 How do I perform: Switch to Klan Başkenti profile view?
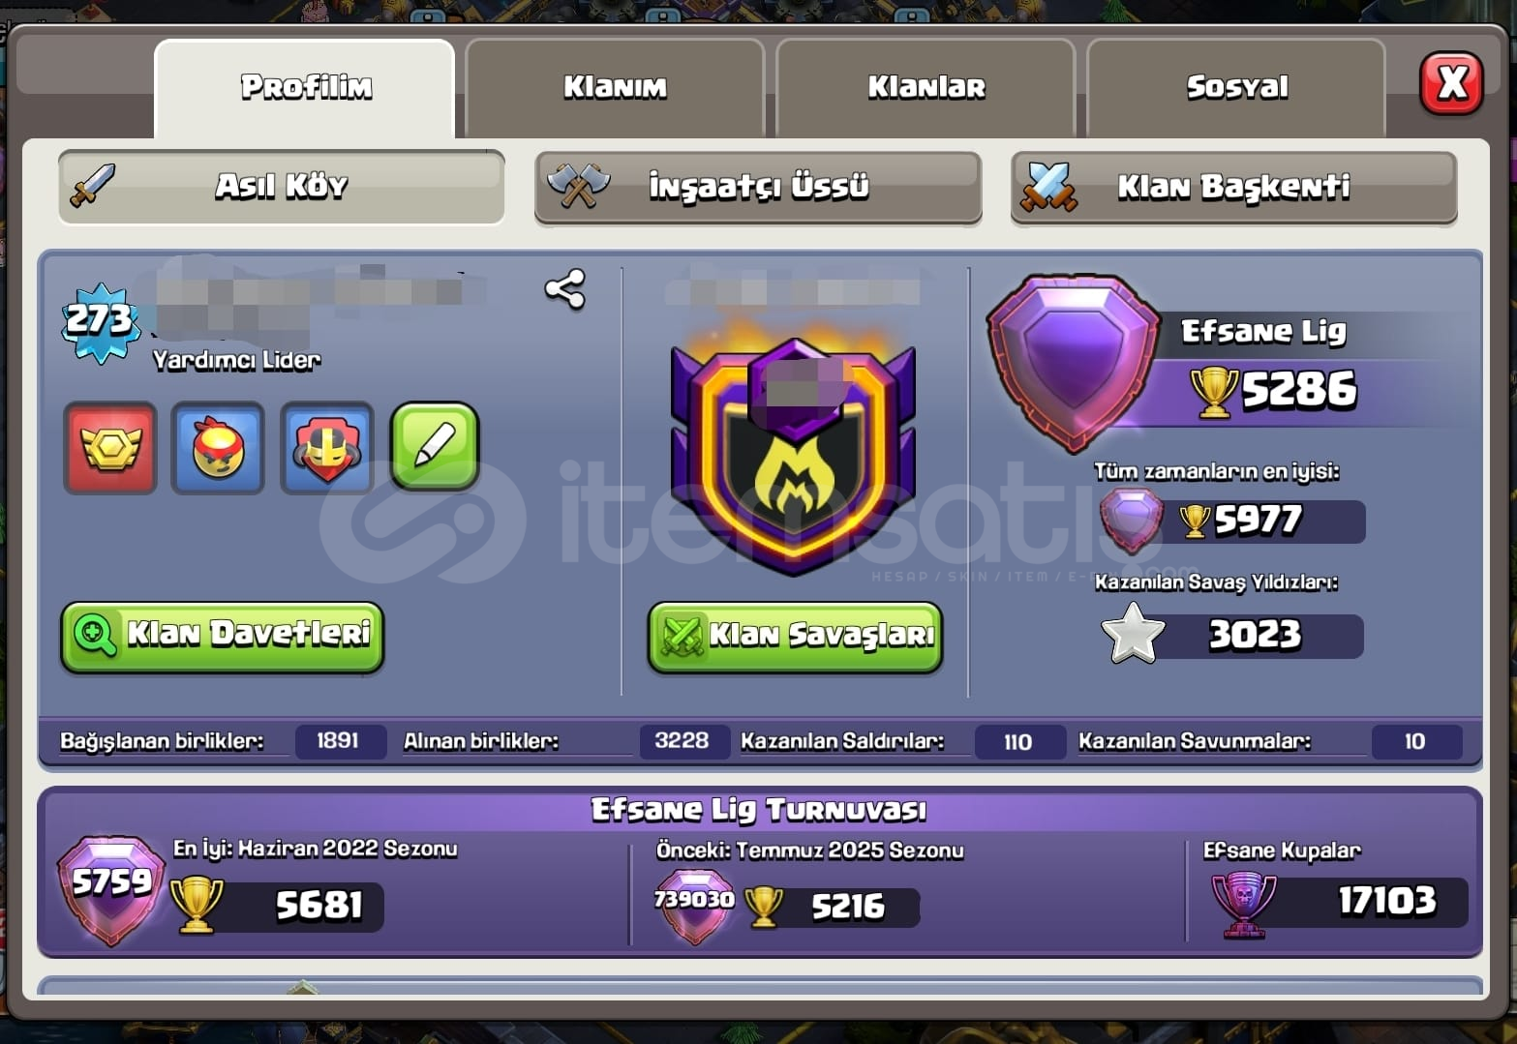coord(1234,187)
